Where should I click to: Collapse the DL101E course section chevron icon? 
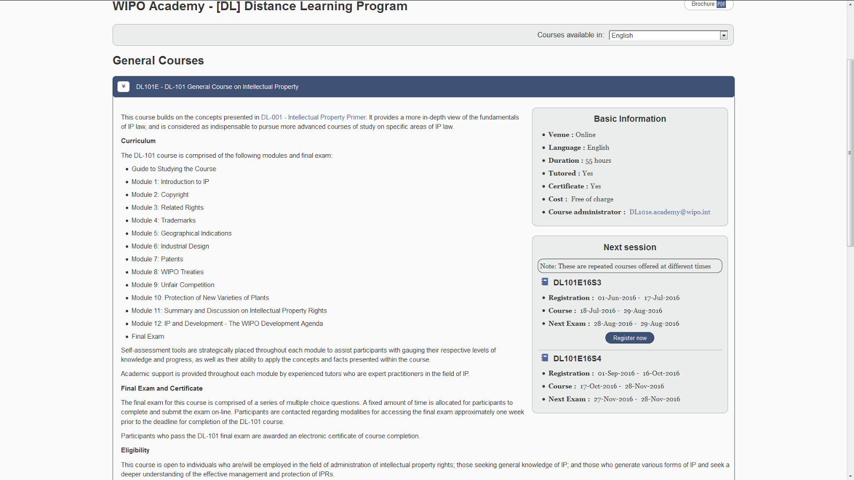tap(123, 86)
